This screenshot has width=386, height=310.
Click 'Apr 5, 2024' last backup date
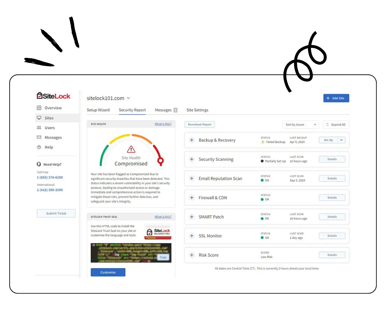(297, 142)
